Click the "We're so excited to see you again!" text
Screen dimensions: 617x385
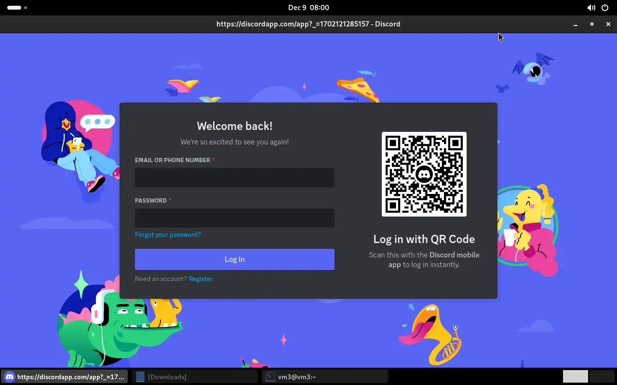[235, 142]
